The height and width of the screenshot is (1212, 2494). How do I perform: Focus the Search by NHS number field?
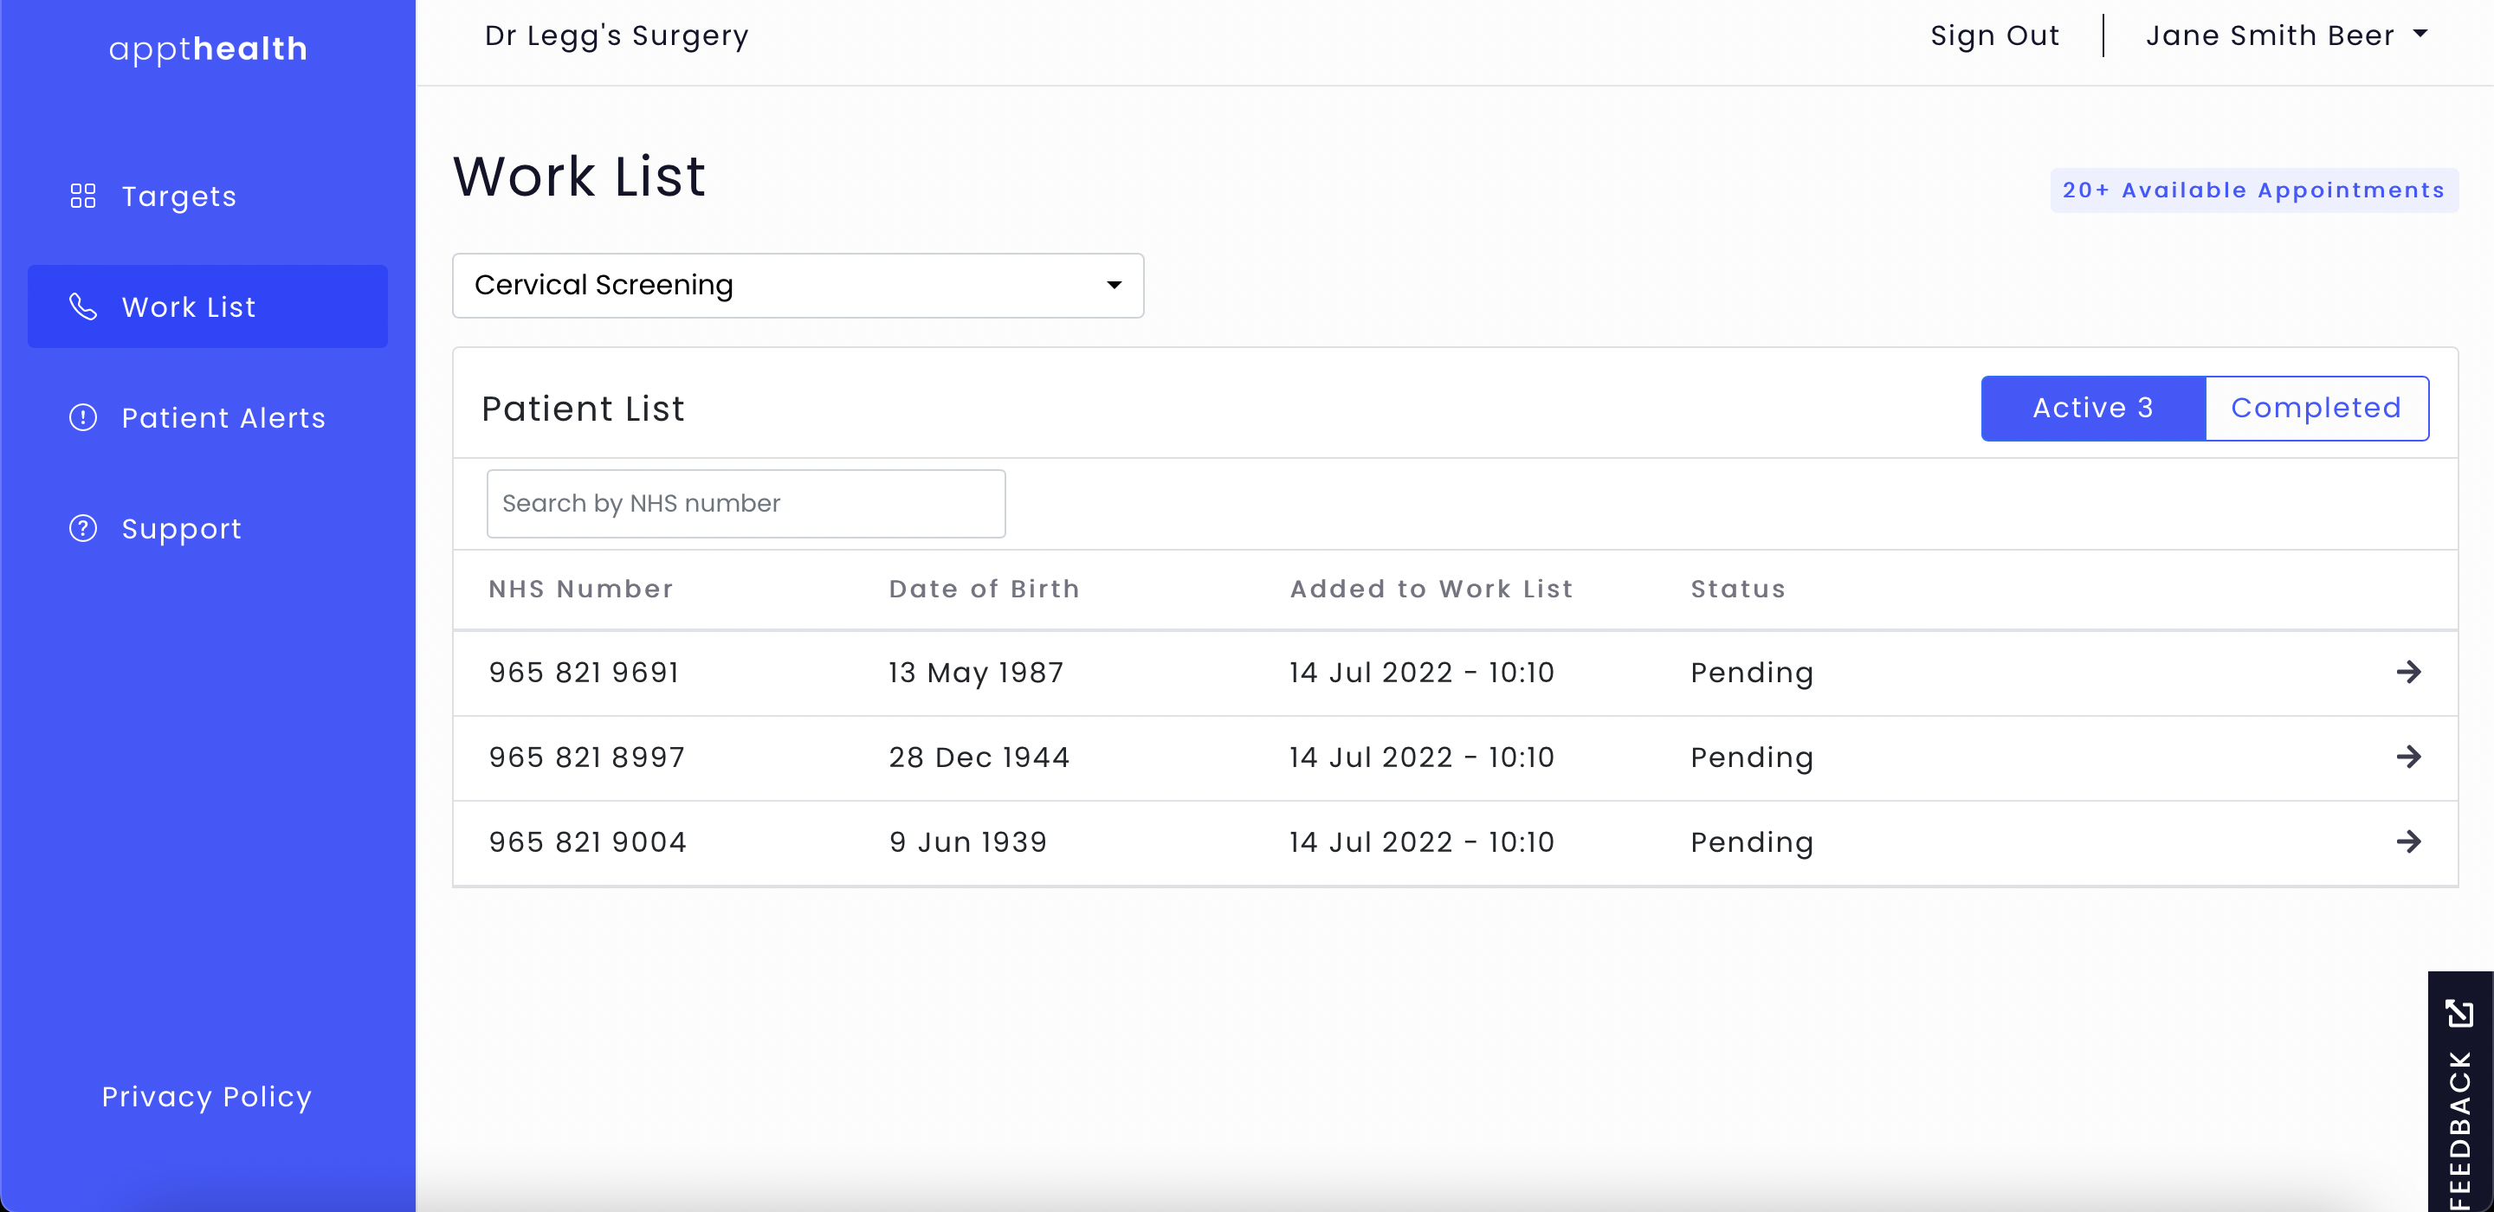click(746, 503)
